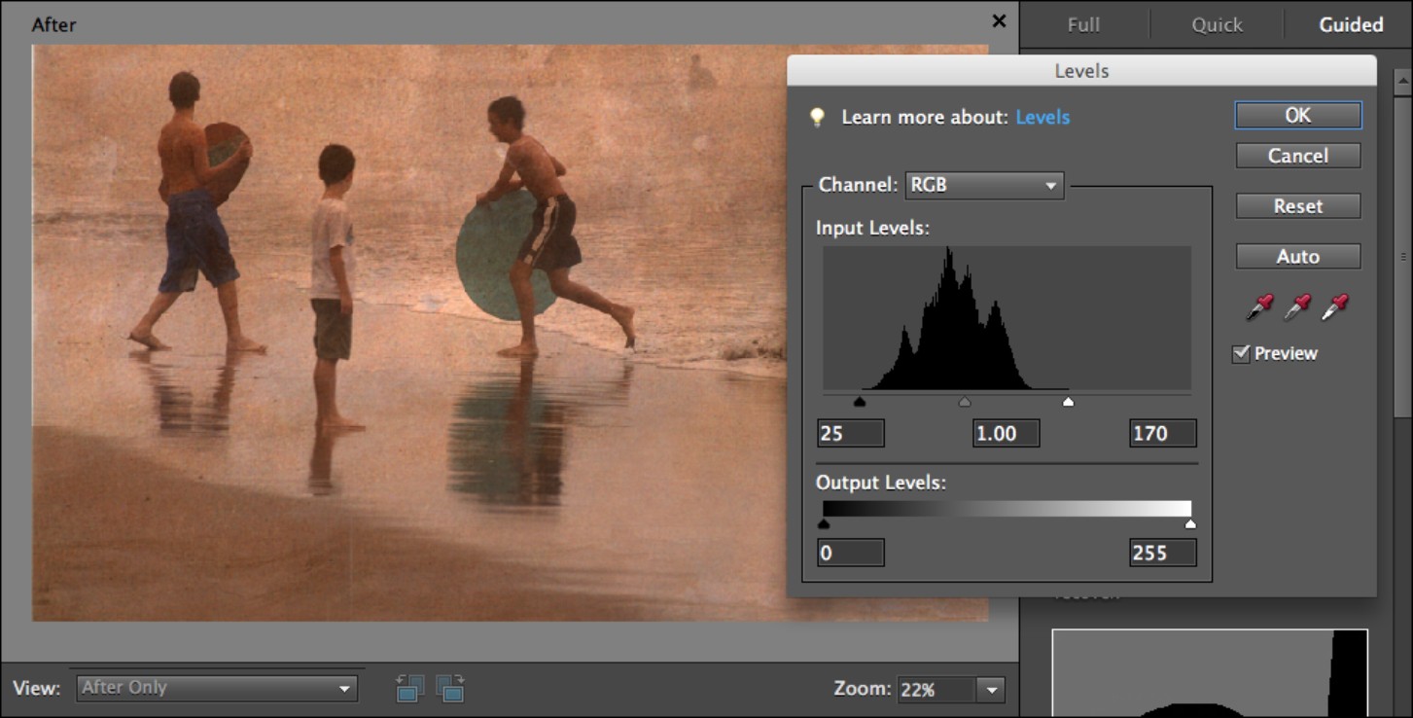This screenshot has height=718, width=1413.
Task: Click the Levels dialog title bar
Action: coord(1081,71)
